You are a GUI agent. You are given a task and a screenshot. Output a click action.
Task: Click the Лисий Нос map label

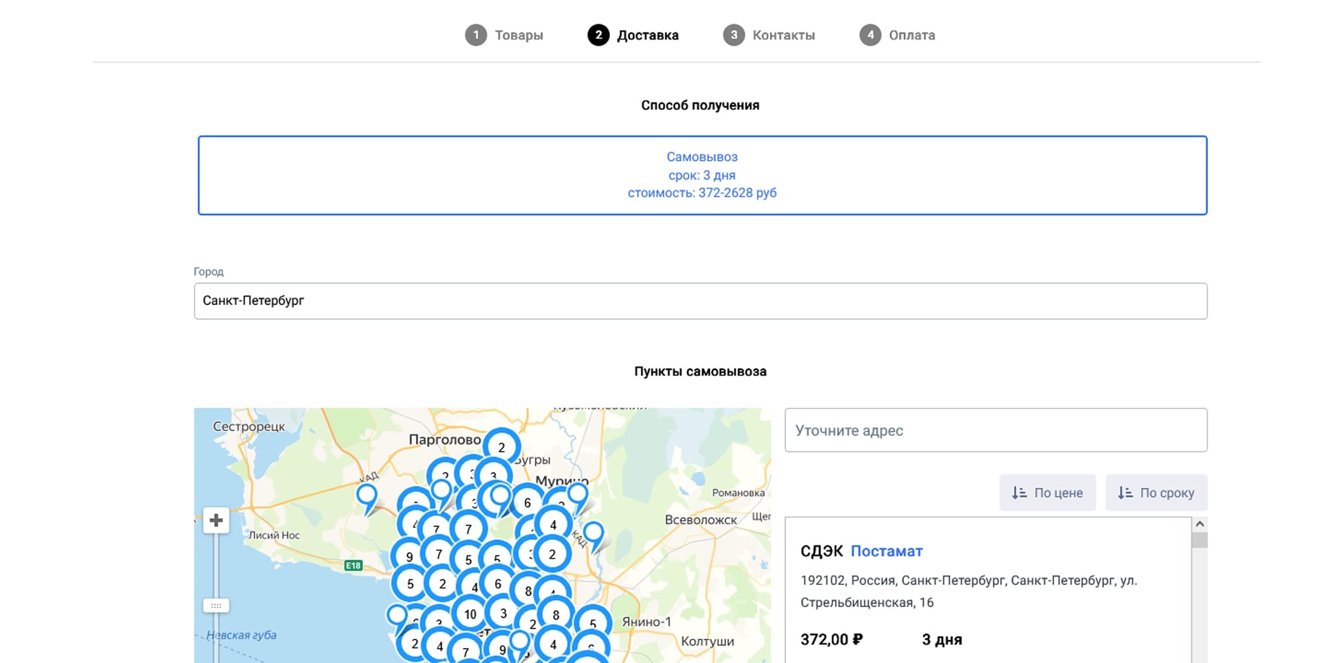[x=274, y=535]
